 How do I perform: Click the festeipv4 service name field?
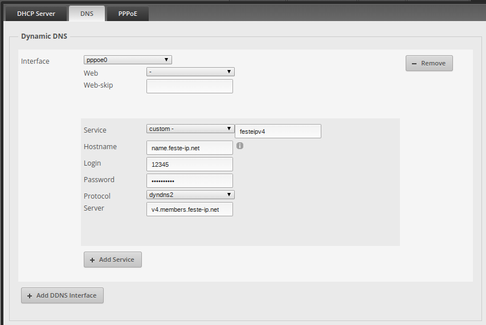(x=278, y=131)
